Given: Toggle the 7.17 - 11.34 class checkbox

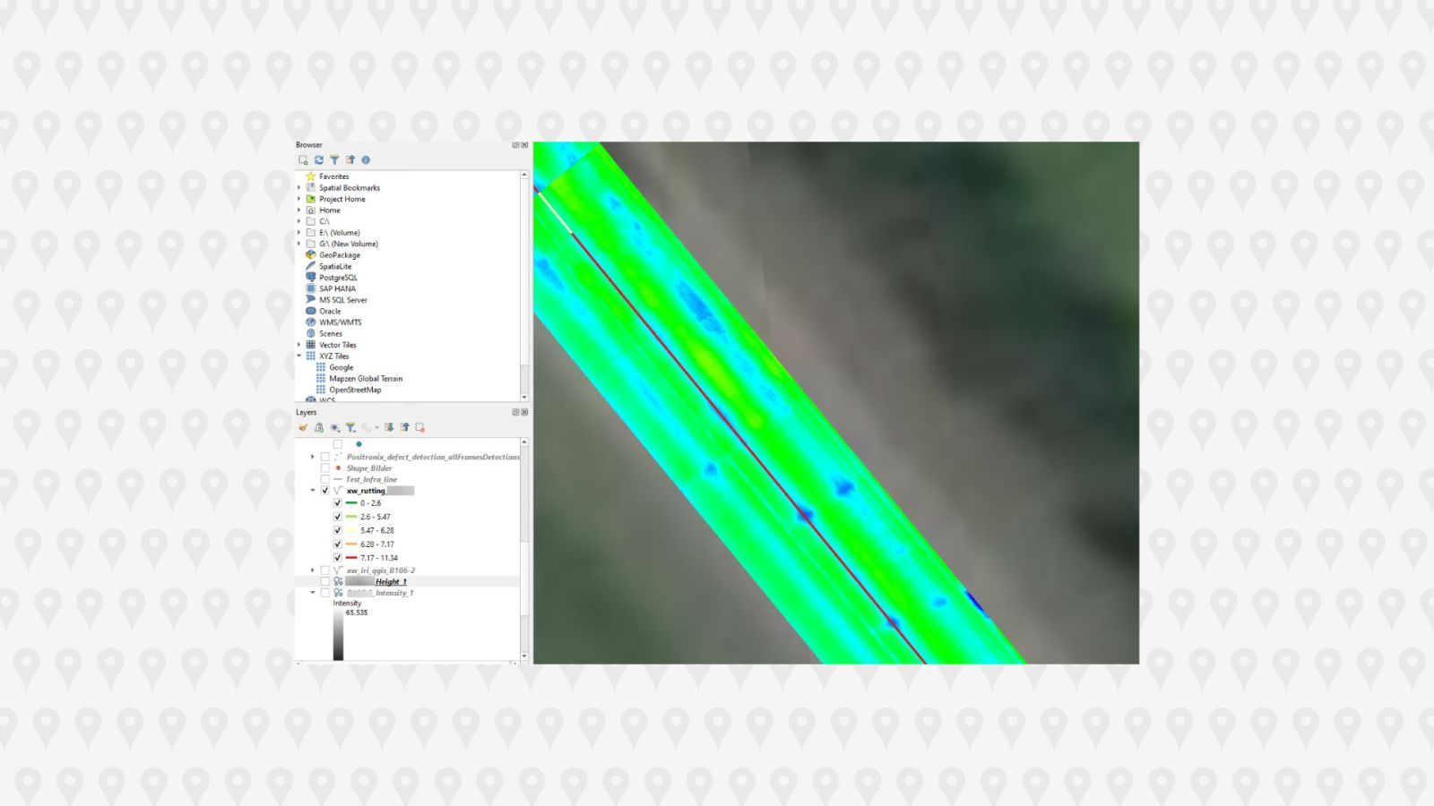Looking at the screenshot, I should click(338, 558).
